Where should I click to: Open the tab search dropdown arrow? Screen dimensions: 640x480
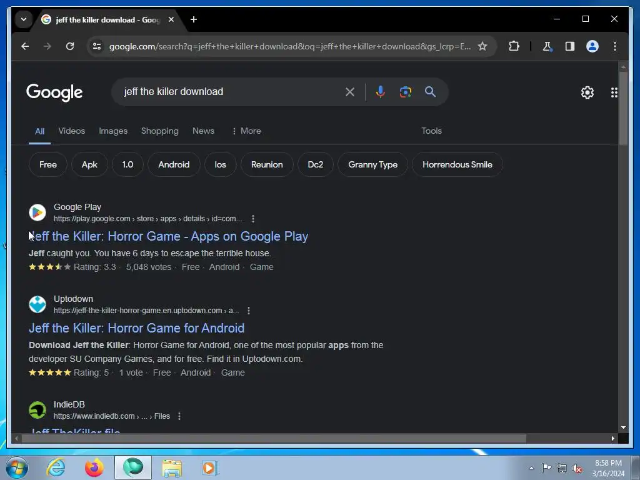24,19
